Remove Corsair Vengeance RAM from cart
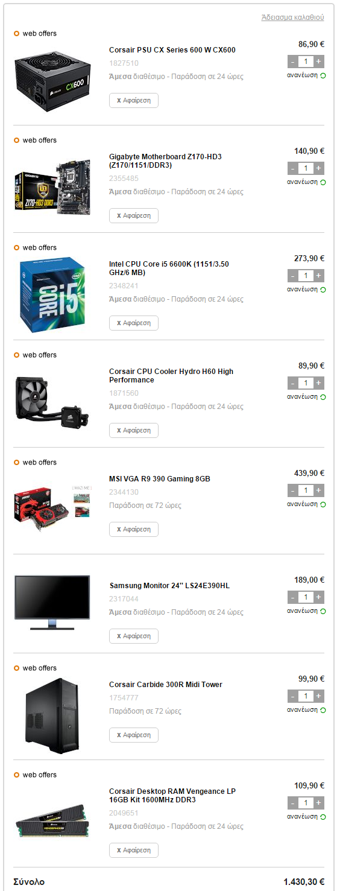337x891 pixels. click(134, 851)
